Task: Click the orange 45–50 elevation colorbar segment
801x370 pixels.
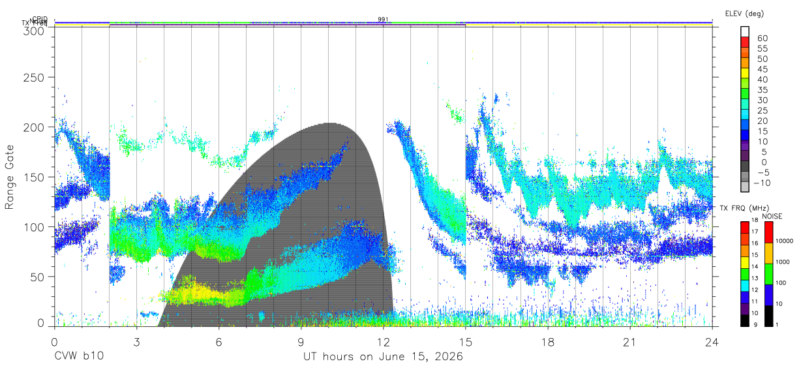Action: [745, 64]
